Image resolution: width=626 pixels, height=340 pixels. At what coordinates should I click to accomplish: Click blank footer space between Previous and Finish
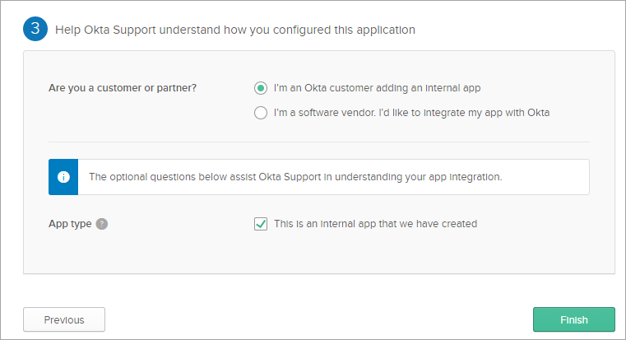click(319, 319)
